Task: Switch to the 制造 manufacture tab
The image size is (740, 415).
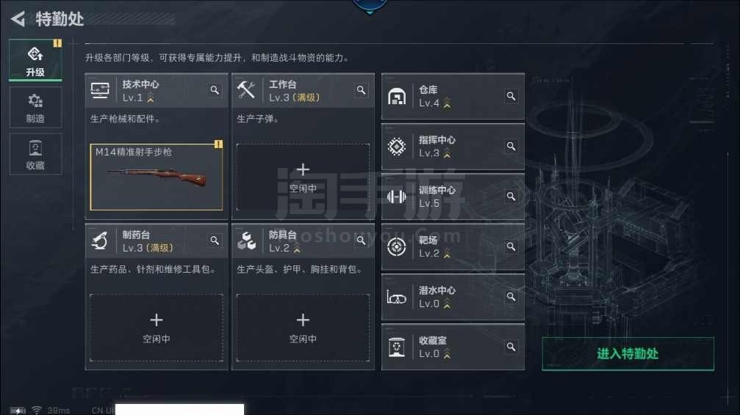Action: [x=35, y=107]
